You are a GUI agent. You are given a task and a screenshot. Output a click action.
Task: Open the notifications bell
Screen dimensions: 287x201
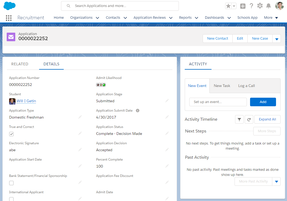point(268,6)
